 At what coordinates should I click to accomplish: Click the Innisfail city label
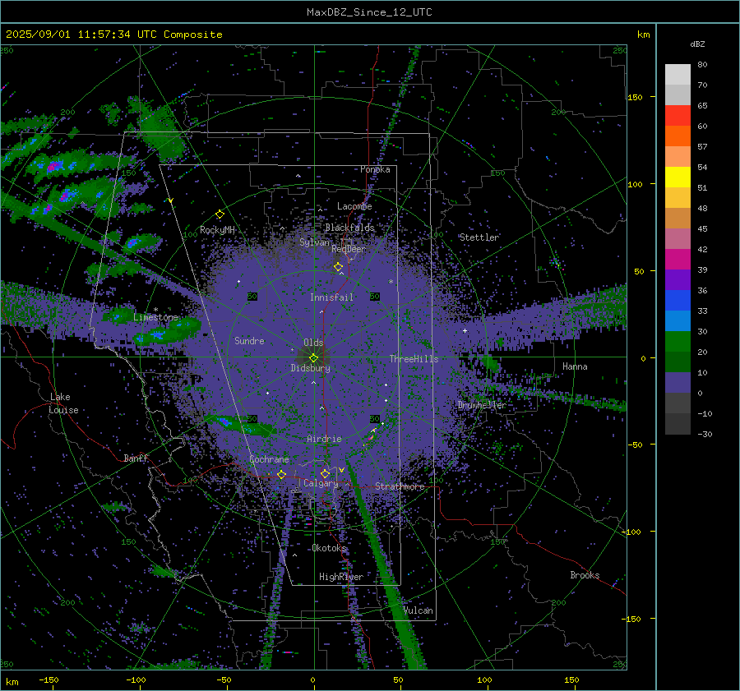332,297
